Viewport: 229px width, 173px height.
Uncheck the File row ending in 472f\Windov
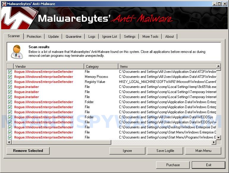pos(10,72)
